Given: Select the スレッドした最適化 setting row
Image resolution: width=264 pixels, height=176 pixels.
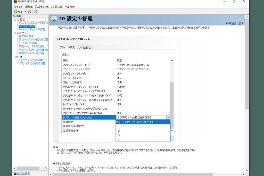Looking at the screenshot, I should coord(116,82).
